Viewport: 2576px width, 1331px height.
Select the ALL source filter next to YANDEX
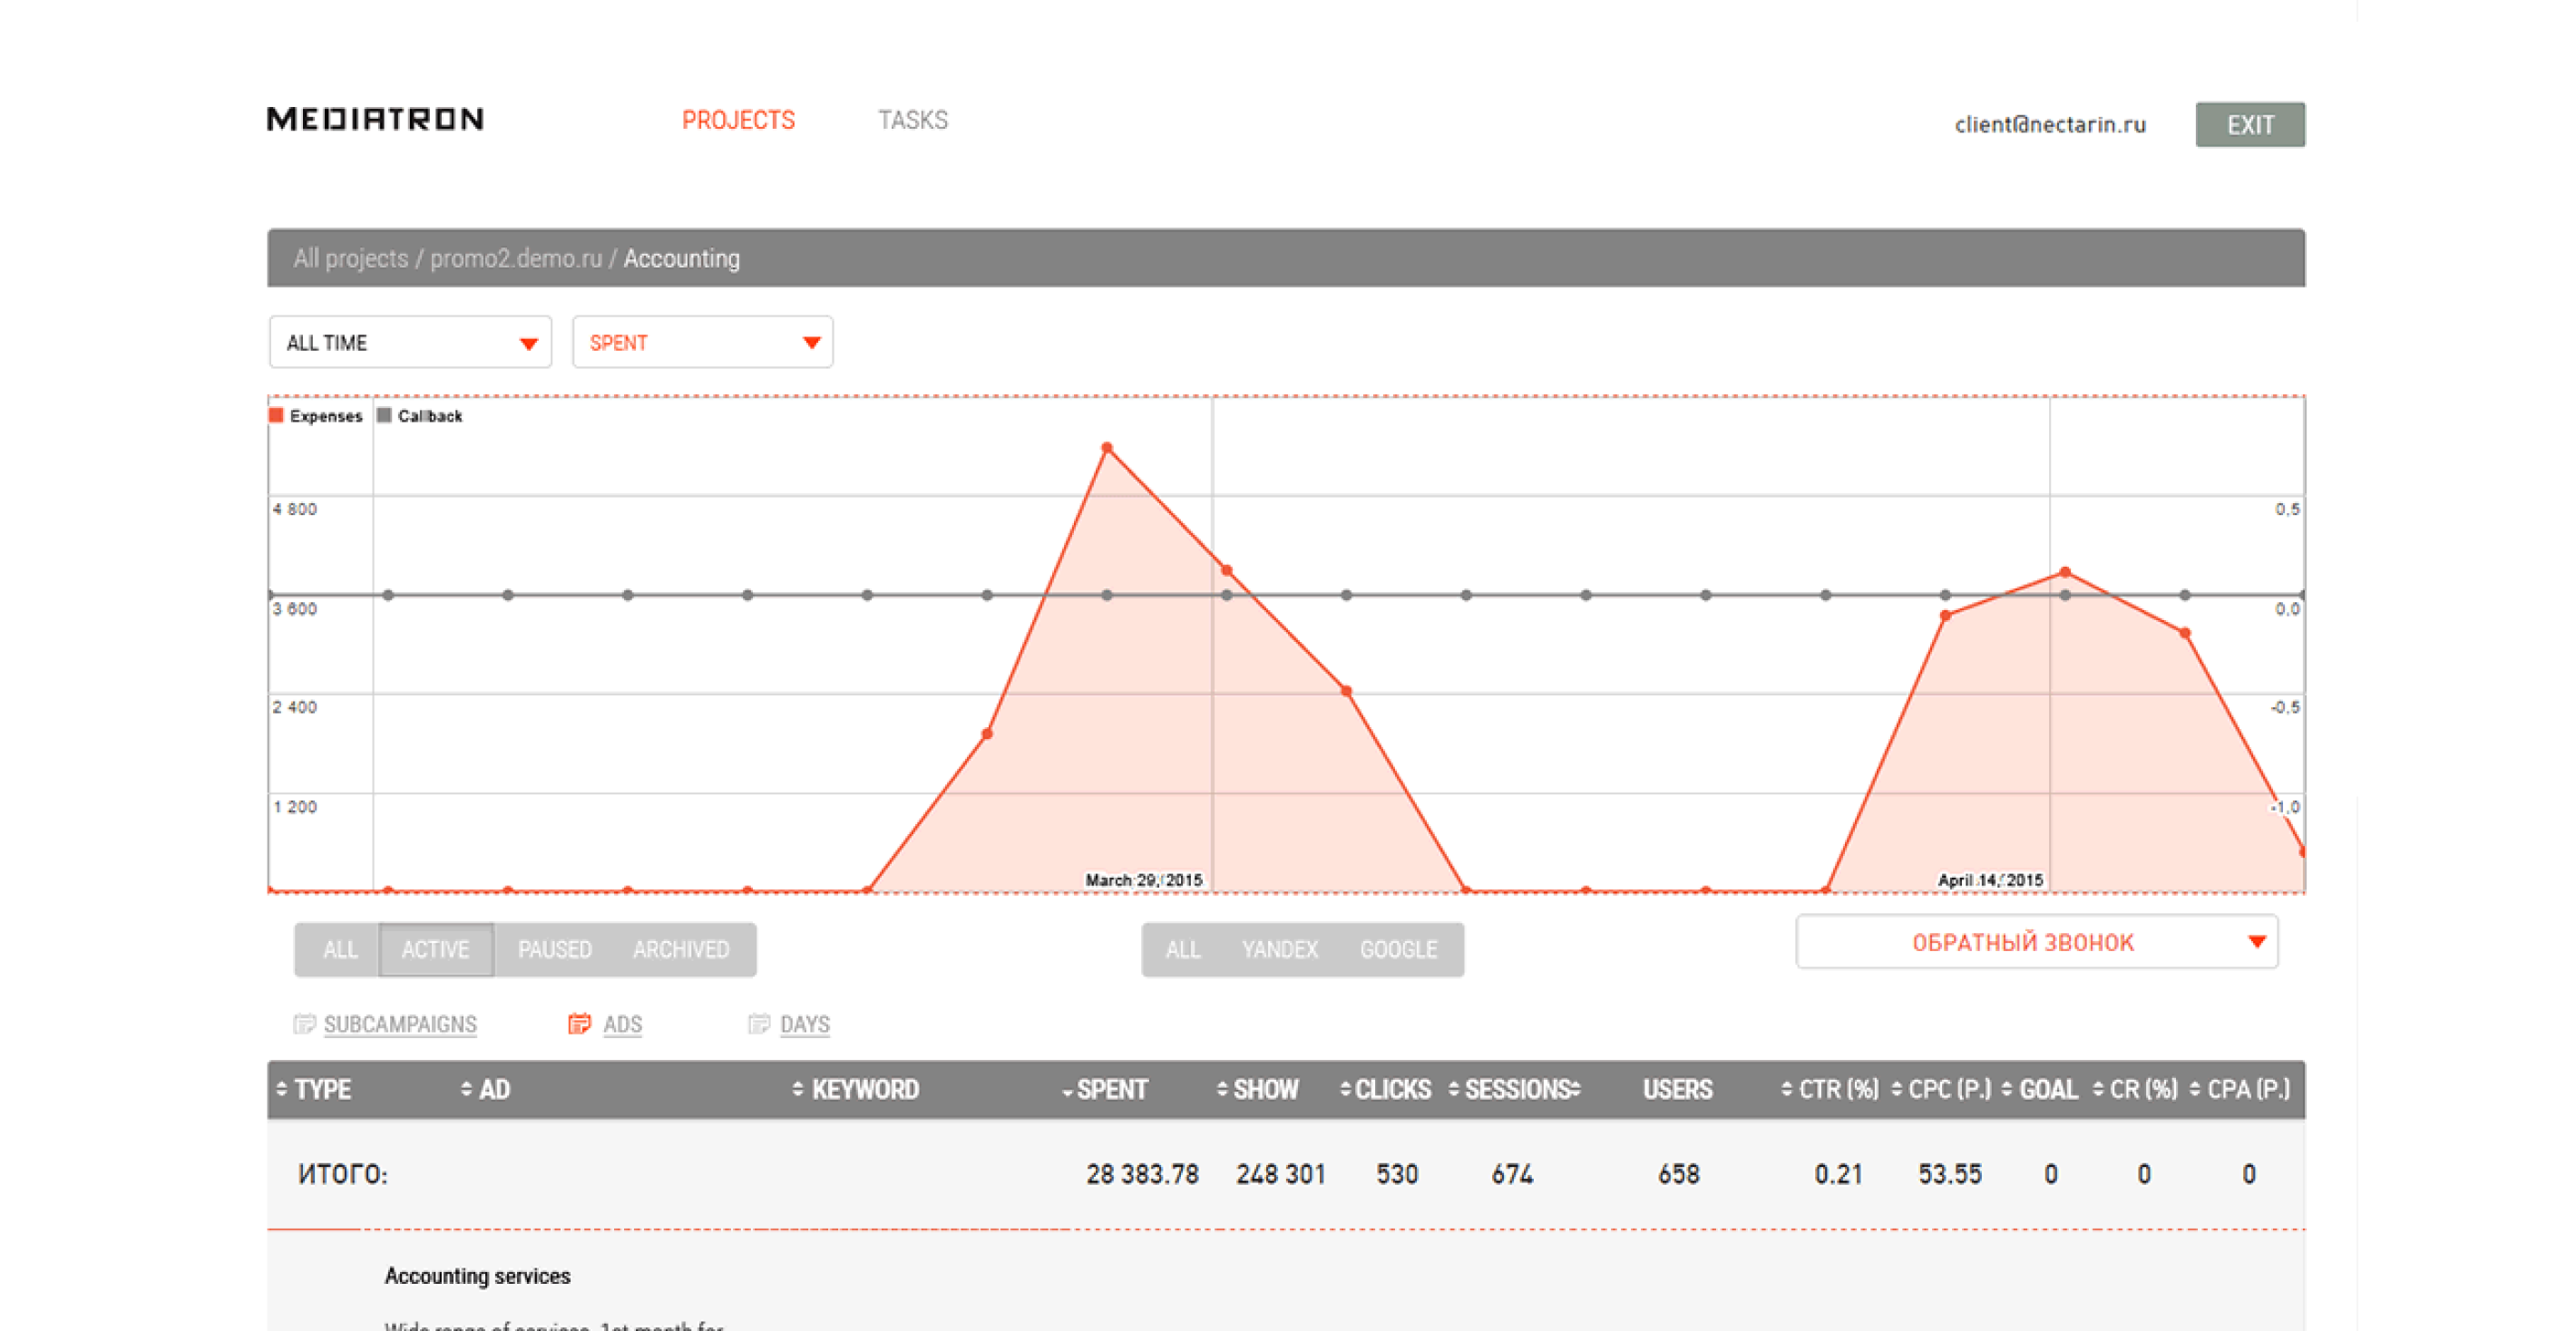(1182, 950)
